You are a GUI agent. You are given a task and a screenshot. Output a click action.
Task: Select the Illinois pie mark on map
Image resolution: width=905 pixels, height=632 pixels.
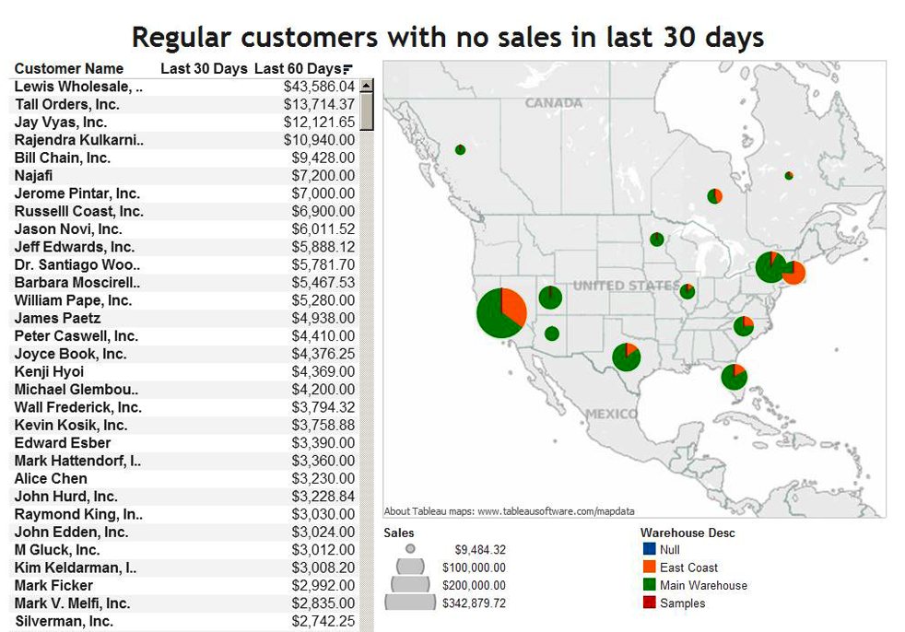(688, 291)
